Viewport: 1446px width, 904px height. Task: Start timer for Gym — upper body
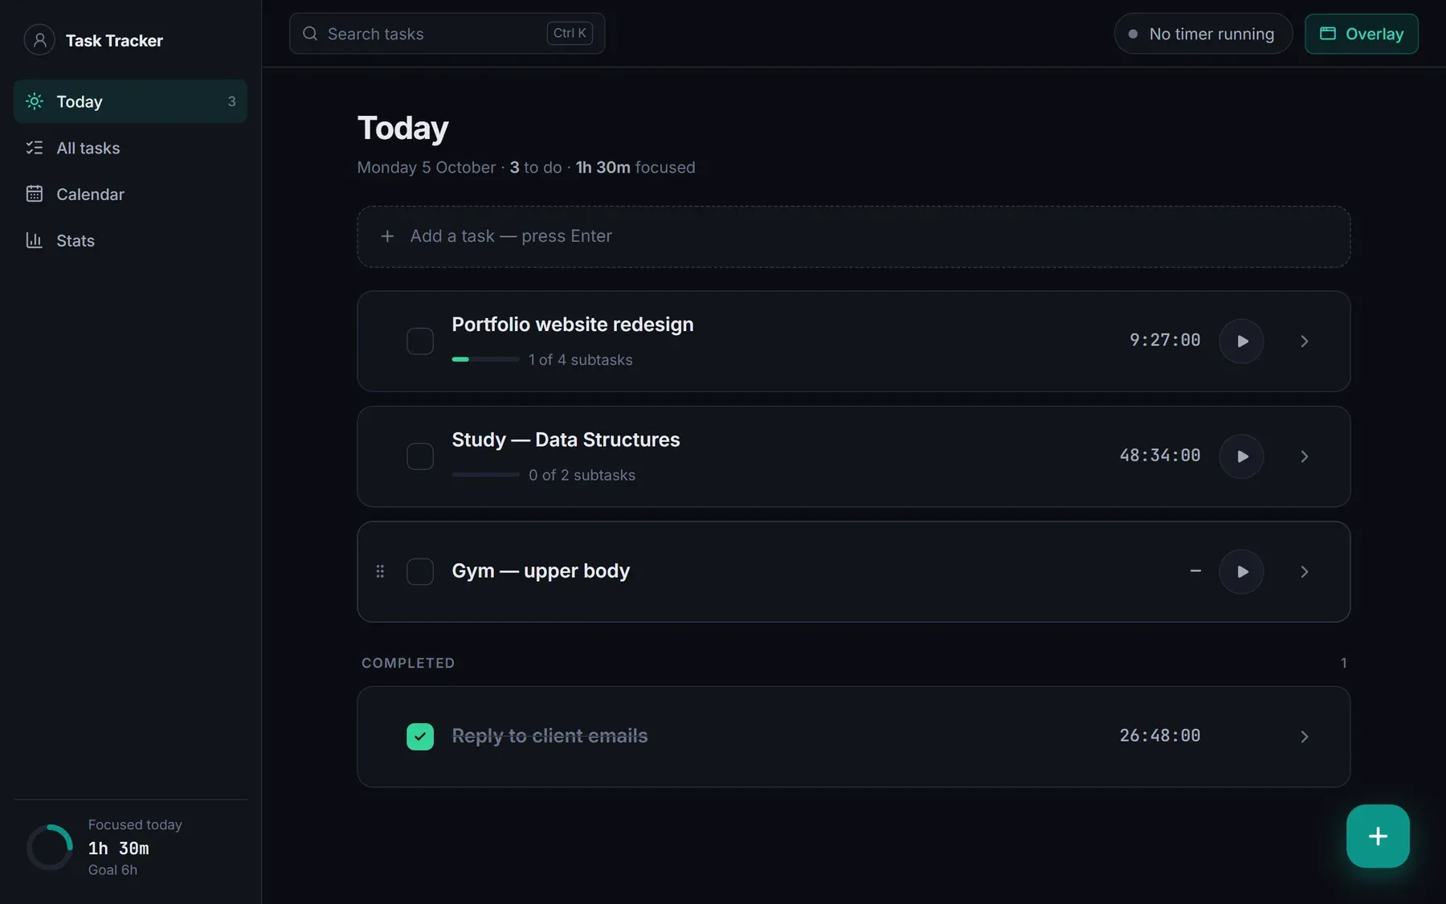pos(1241,571)
